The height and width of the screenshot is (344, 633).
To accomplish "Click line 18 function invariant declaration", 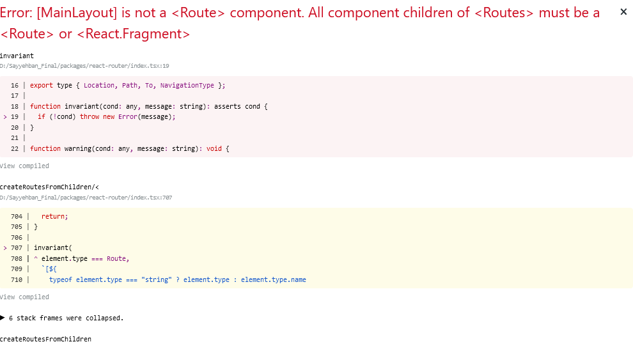I will point(148,106).
